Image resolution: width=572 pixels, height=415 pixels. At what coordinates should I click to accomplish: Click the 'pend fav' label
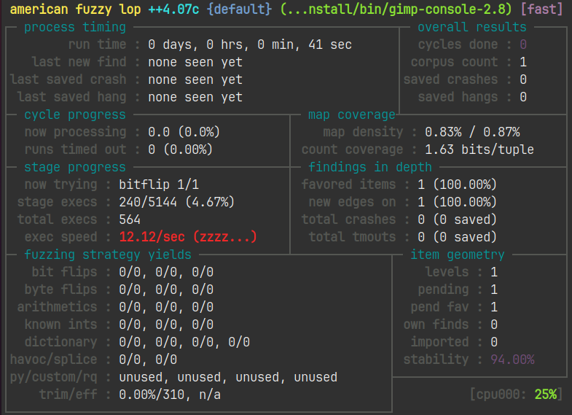click(439, 307)
